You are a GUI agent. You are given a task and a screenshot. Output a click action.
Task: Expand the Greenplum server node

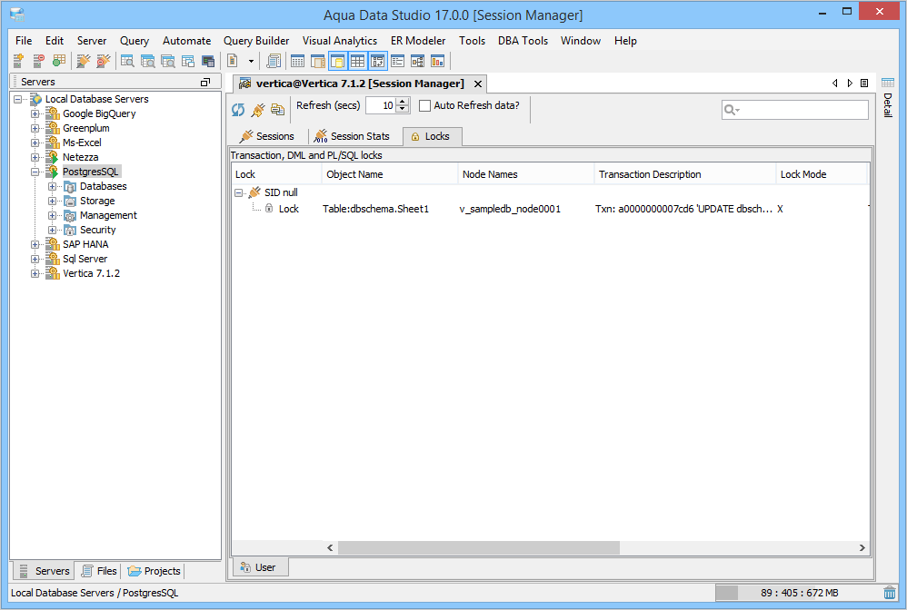[x=35, y=128]
